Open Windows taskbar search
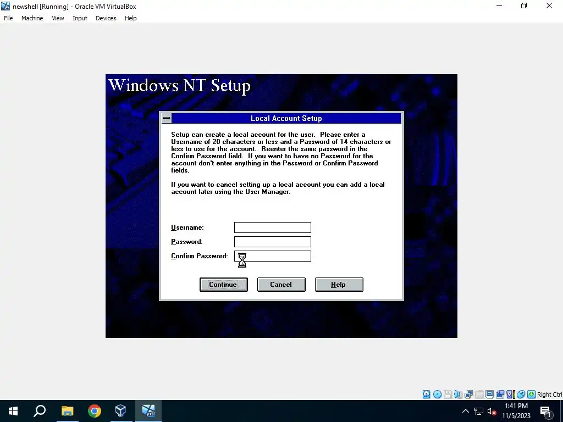Screen dimensions: 563x422 (40, 411)
